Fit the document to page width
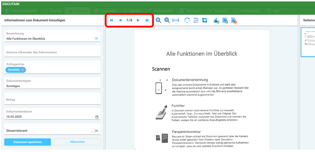Viewport: 315px width, 152px height. tap(176, 20)
